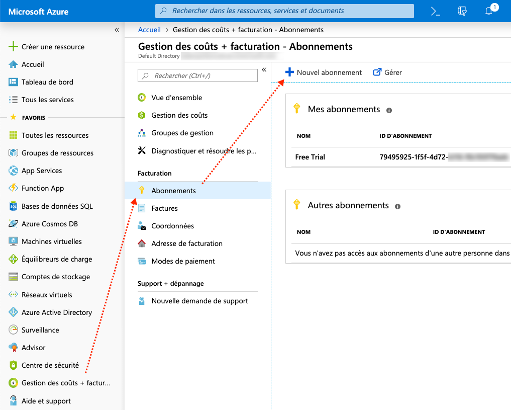Click the Aide et support icon
The height and width of the screenshot is (410, 511).
pyautogui.click(x=13, y=400)
